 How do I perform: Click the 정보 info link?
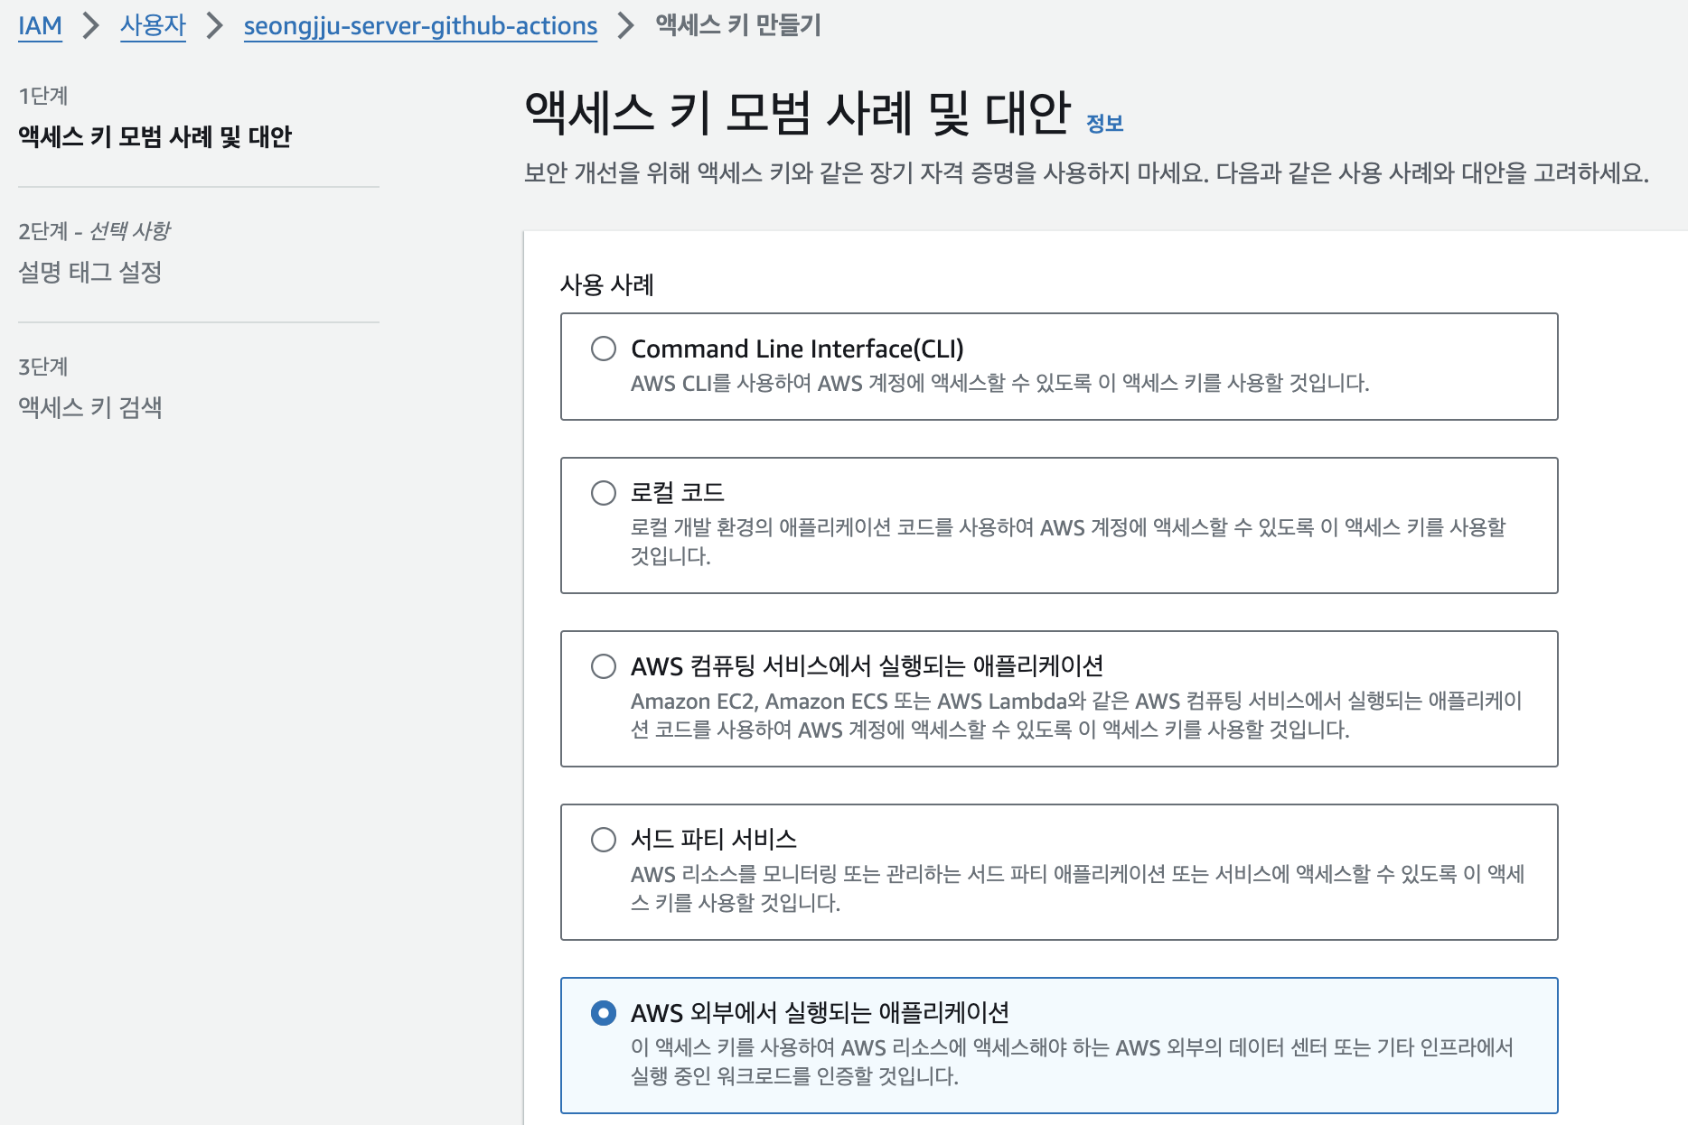click(x=1104, y=123)
